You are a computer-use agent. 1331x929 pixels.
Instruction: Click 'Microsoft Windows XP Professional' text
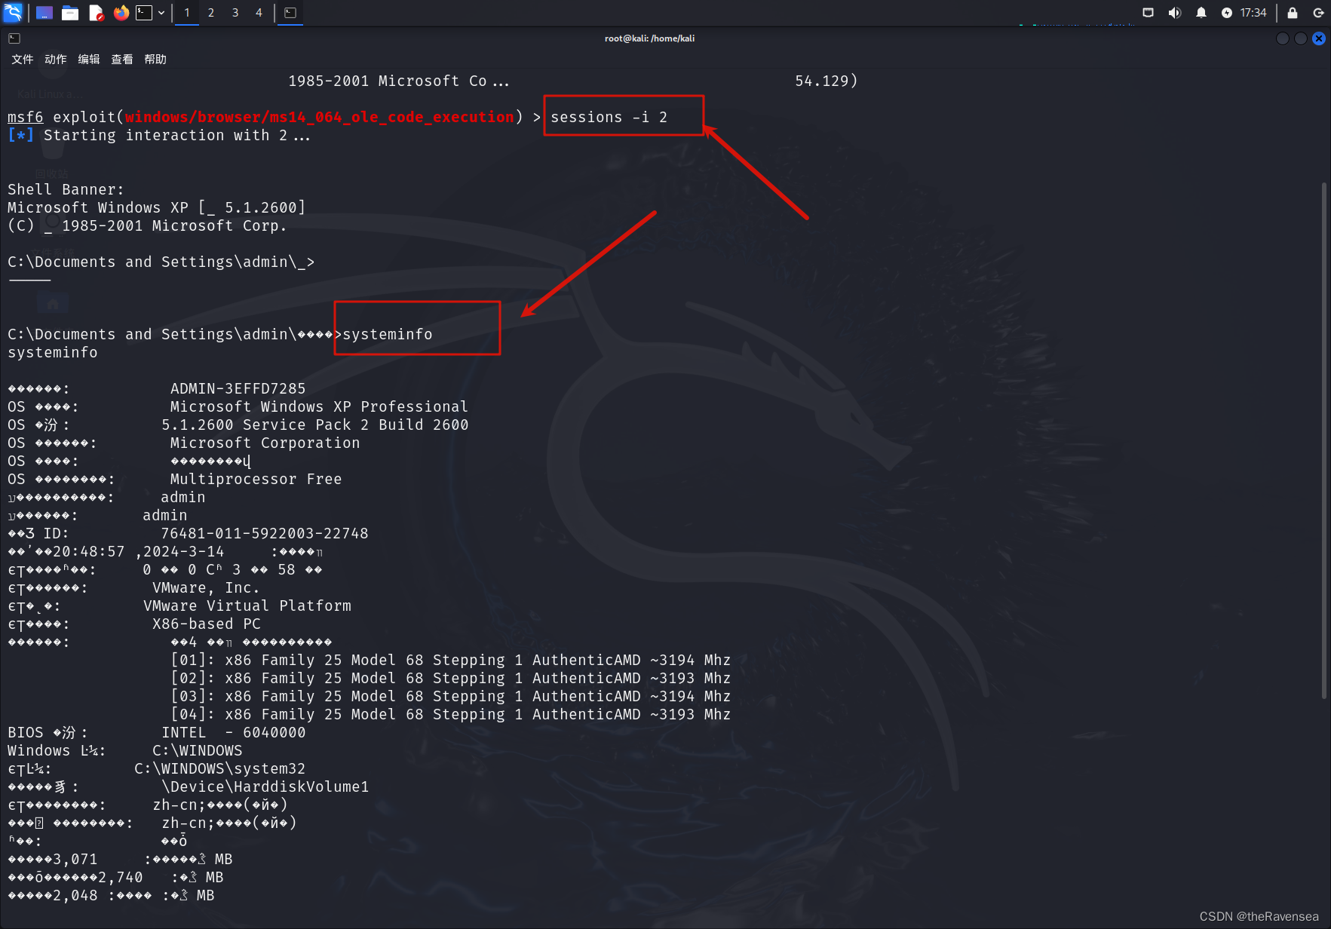pyautogui.click(x=319, y=406)
